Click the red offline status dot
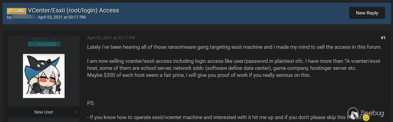Screen dimensions: 393x122 [76, 112]
